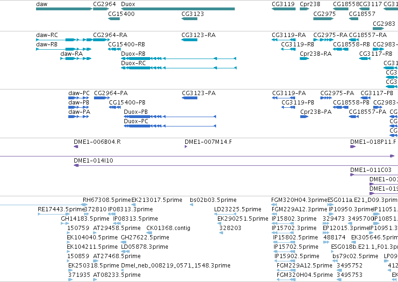The image size is (398, 282).
Task: Select the Duox-RC transcript line
Action: click(179, 68)
